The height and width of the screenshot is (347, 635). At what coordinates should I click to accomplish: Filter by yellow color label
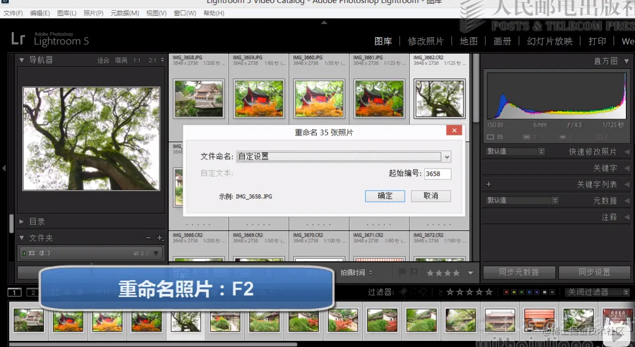click(513, 292)
